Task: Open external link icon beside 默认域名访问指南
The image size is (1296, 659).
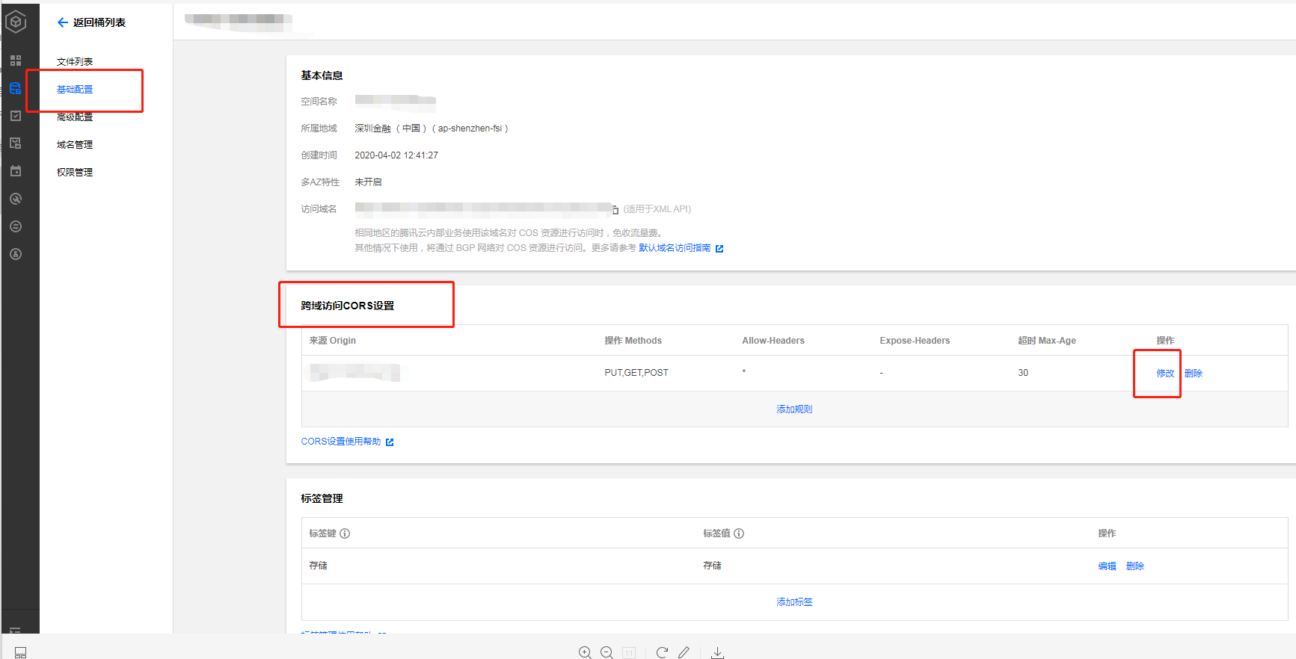Action: [x=719, y=249]
